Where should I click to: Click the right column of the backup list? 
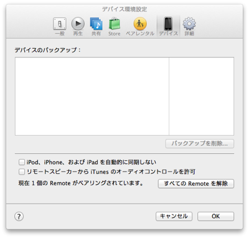coord(201,97)
